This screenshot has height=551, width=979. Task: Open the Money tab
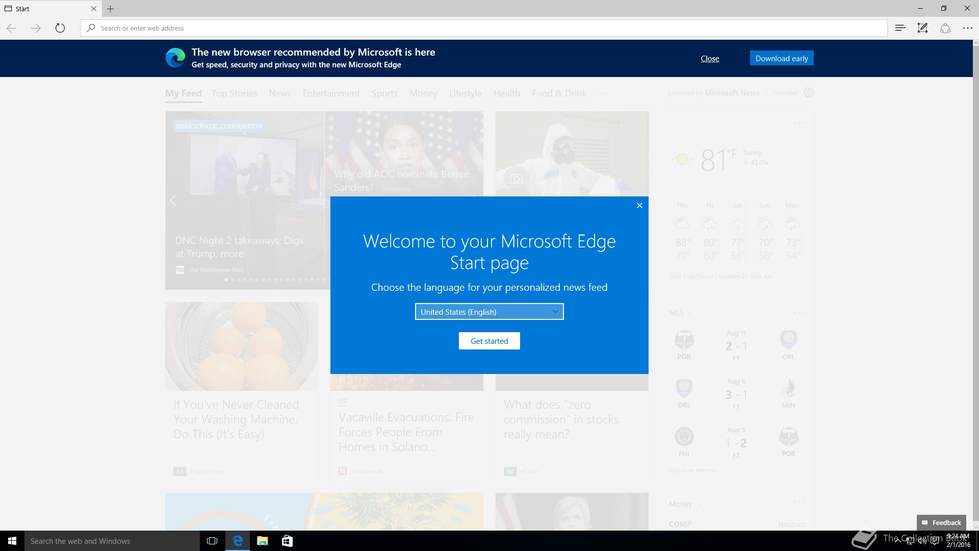pos(423,93)
